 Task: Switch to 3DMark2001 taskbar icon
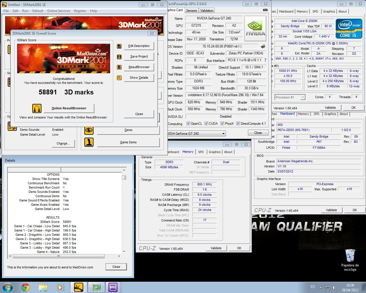tap(78, 287)
